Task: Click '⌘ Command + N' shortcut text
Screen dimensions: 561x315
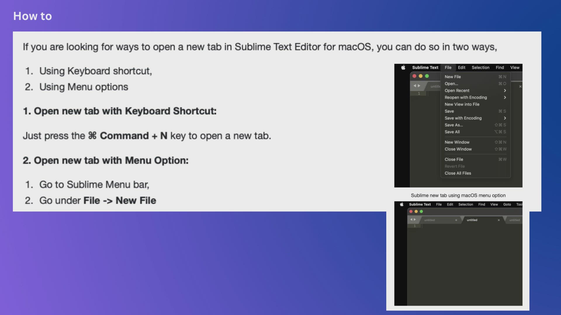Action: coord(127,136)
